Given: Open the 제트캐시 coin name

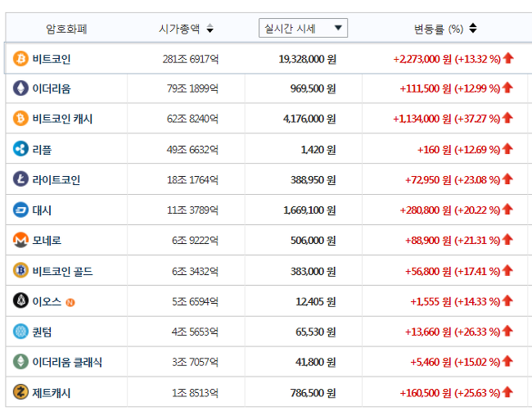Looking at the screenshot, I should (x=52, y=393).
